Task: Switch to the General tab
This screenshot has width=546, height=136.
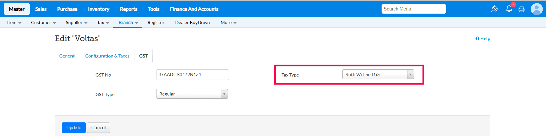Action: [x=67, y=56]
